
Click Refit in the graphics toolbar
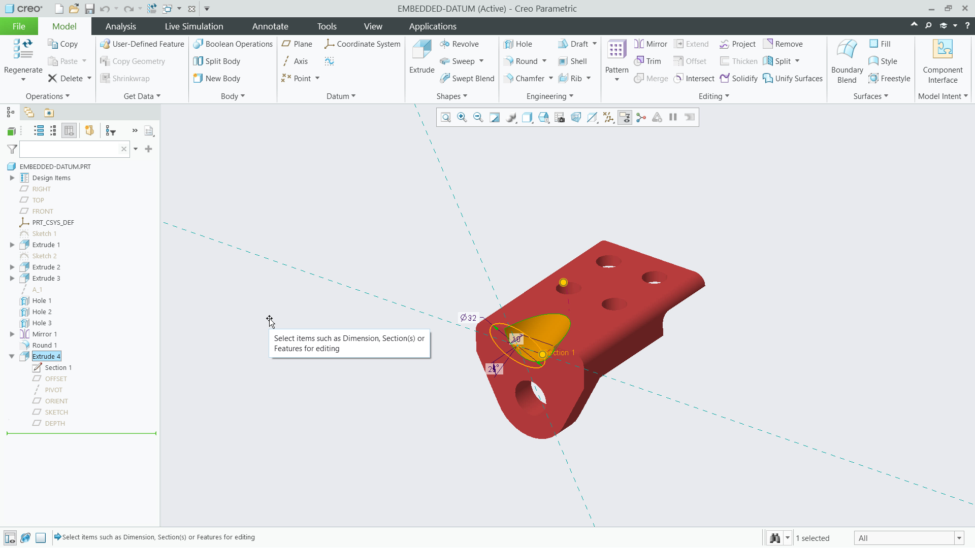(x=445, y=117)
